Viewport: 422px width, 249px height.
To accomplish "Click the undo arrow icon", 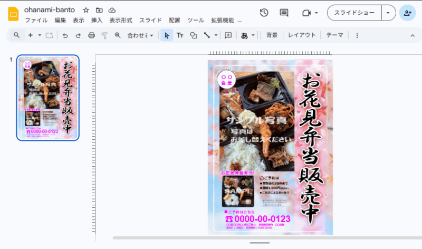I will click(x=65, y=35).
